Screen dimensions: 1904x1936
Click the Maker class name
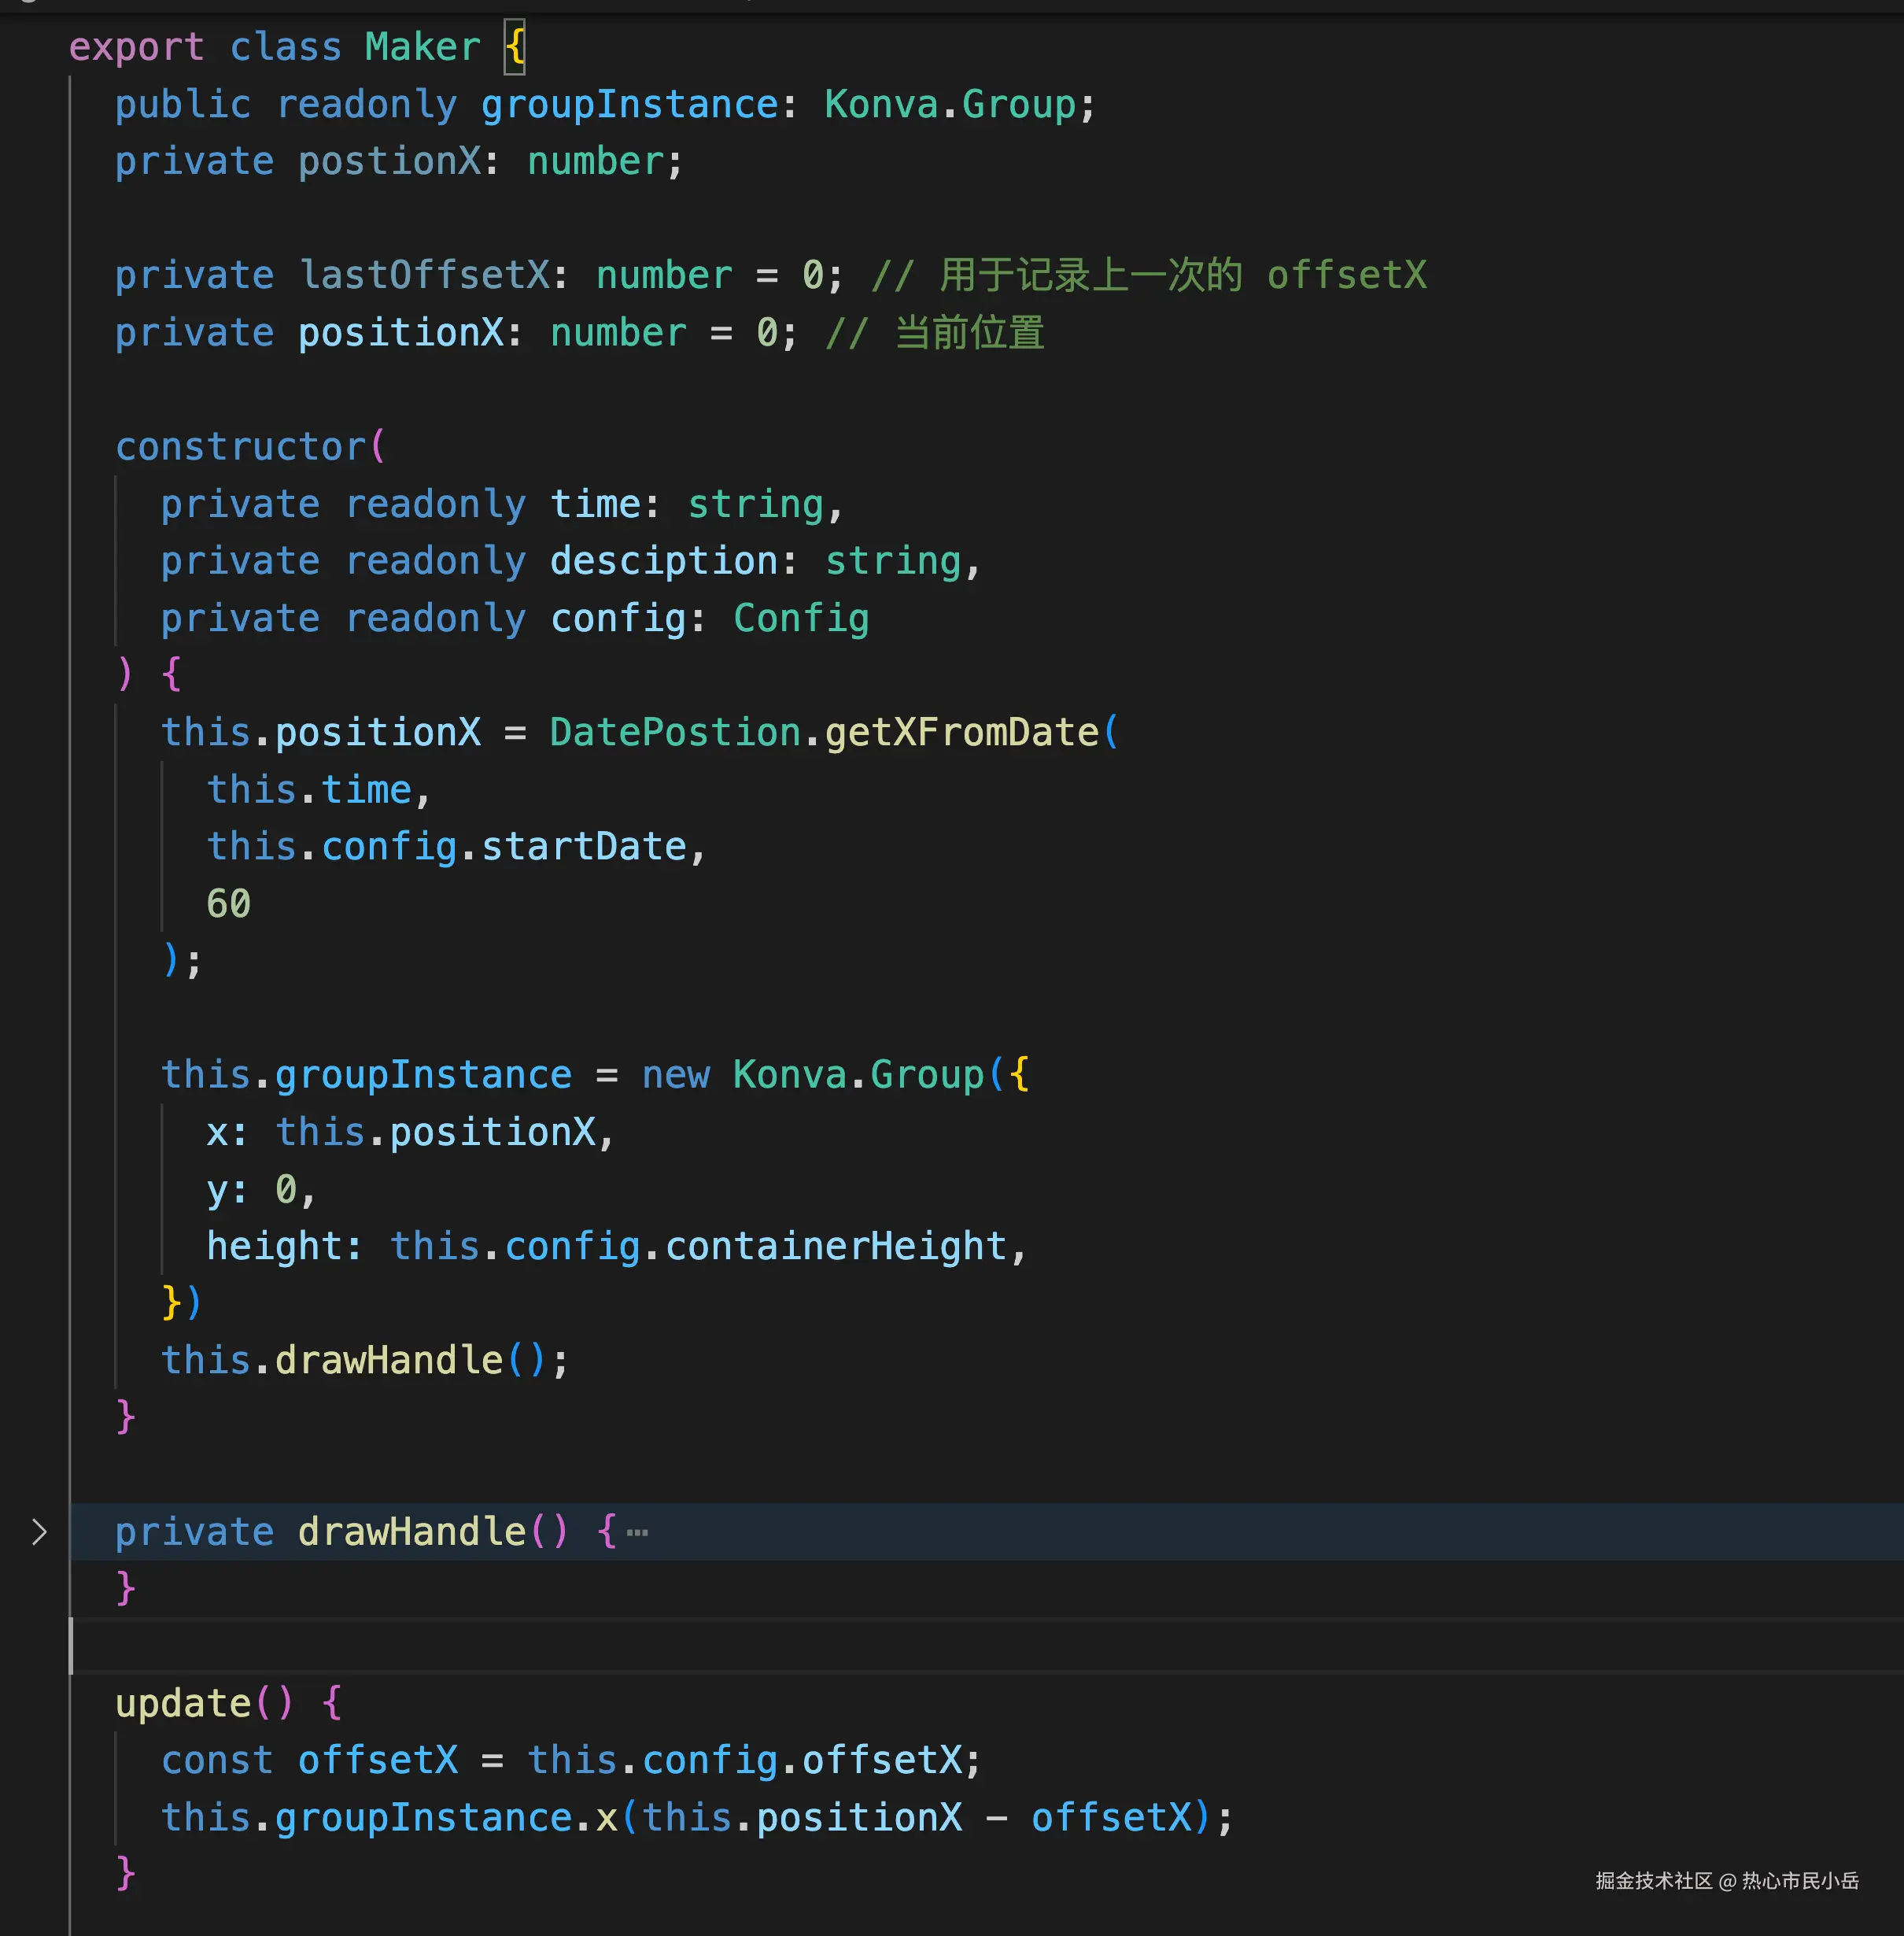tap(422, 47)
